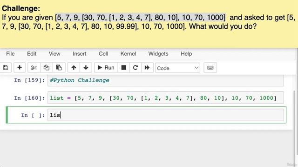Paste cells below icon
This screenshot has width=298, height=167.
[x=59, y=68]
